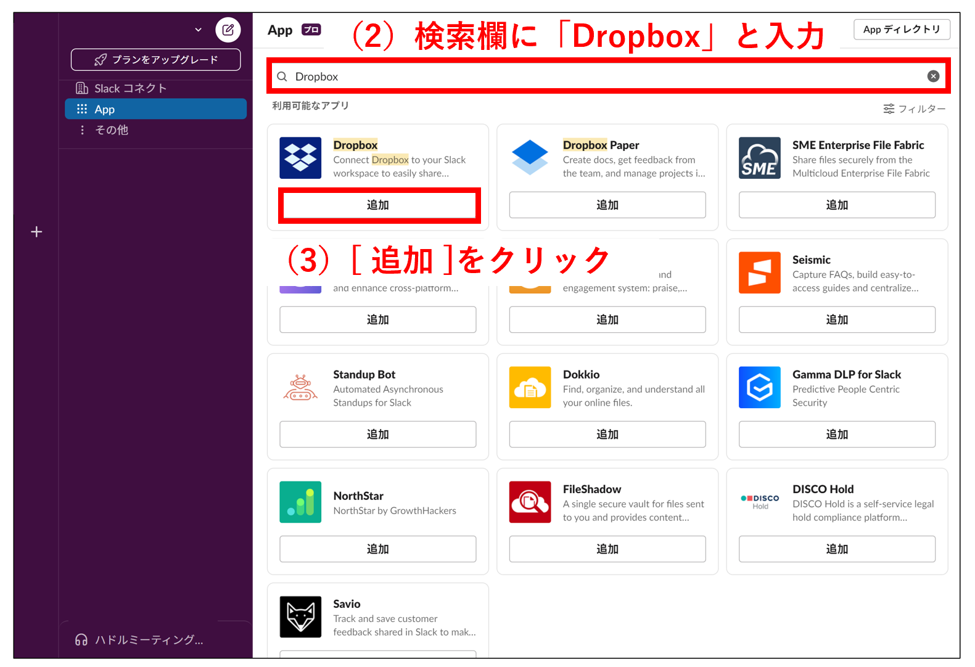The image size is (975, 667).
Task: Add Gamma DLP for Slack app
Action: [837, 434]
